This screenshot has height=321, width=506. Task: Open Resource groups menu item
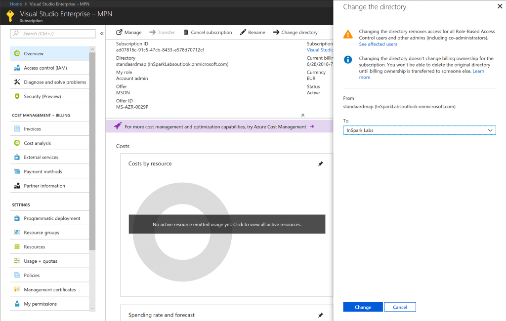click(x=42, y=233)
